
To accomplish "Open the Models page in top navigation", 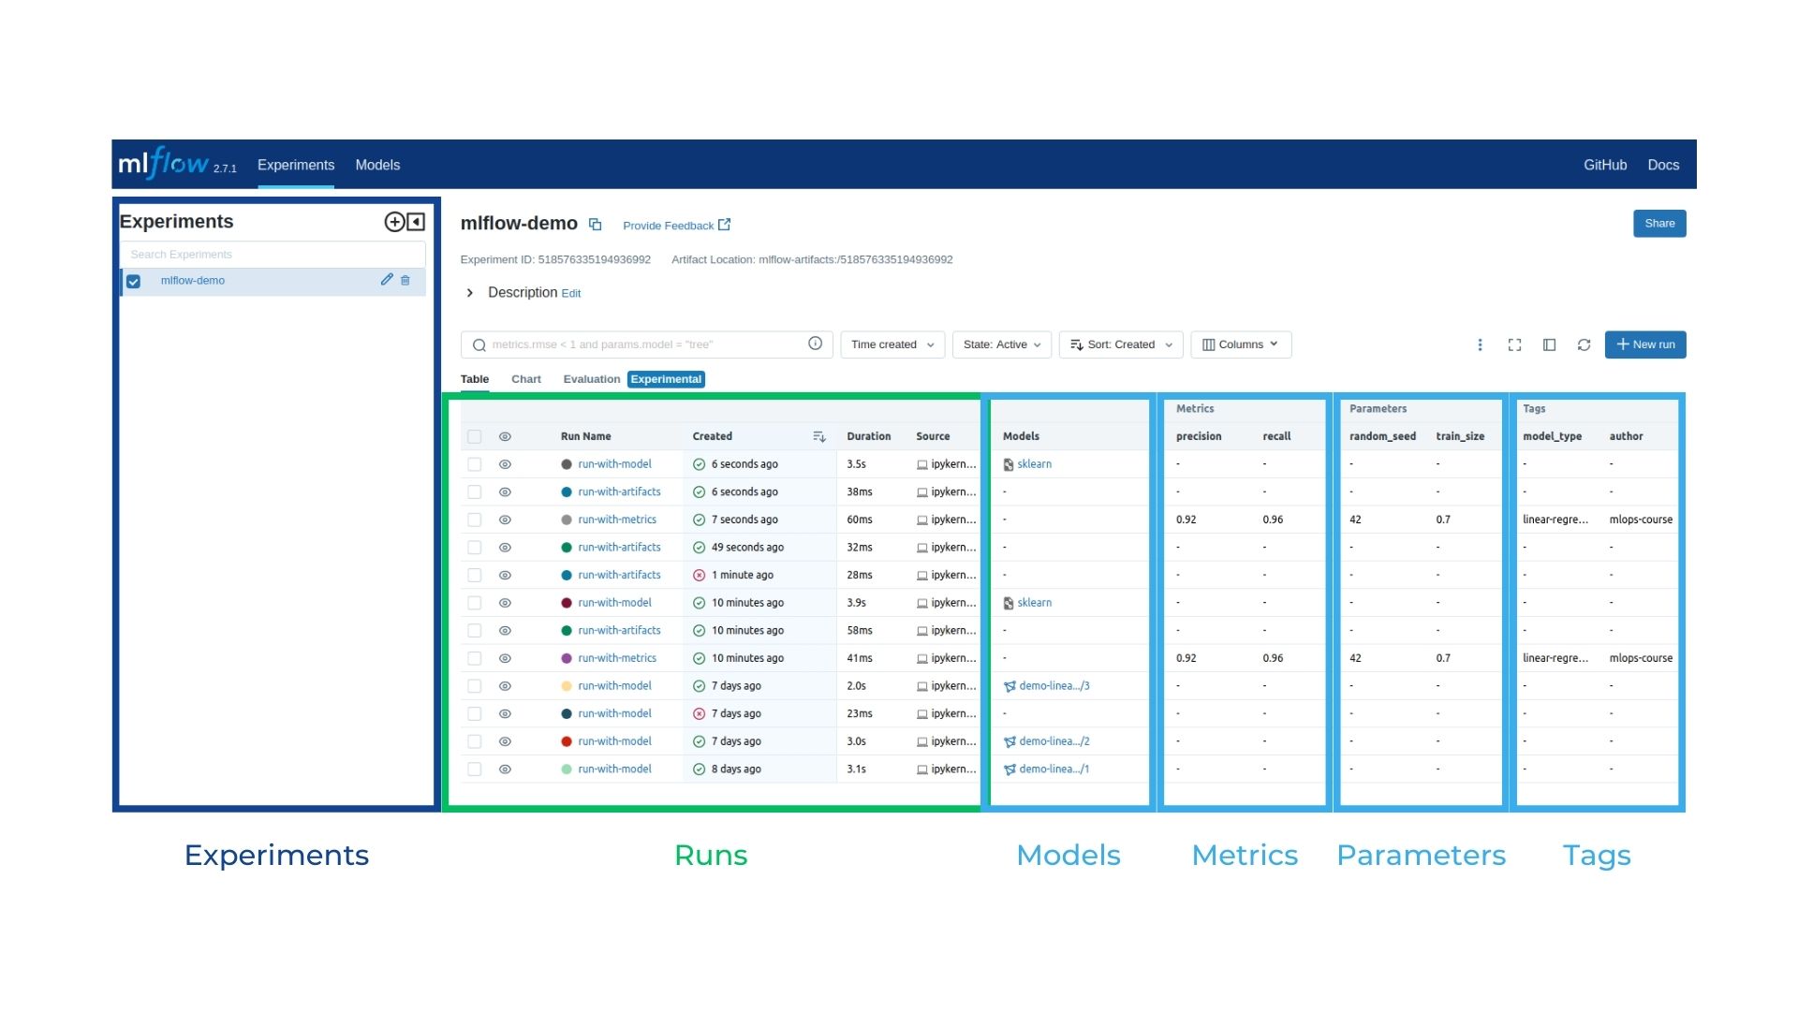I will pos(377,165).
